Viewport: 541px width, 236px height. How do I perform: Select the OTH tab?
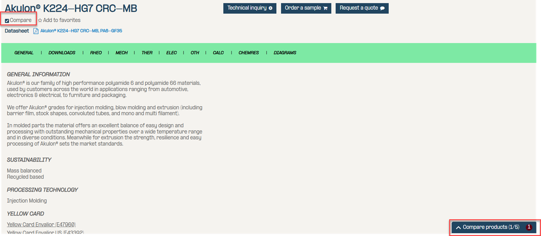[x=195, y=53]
